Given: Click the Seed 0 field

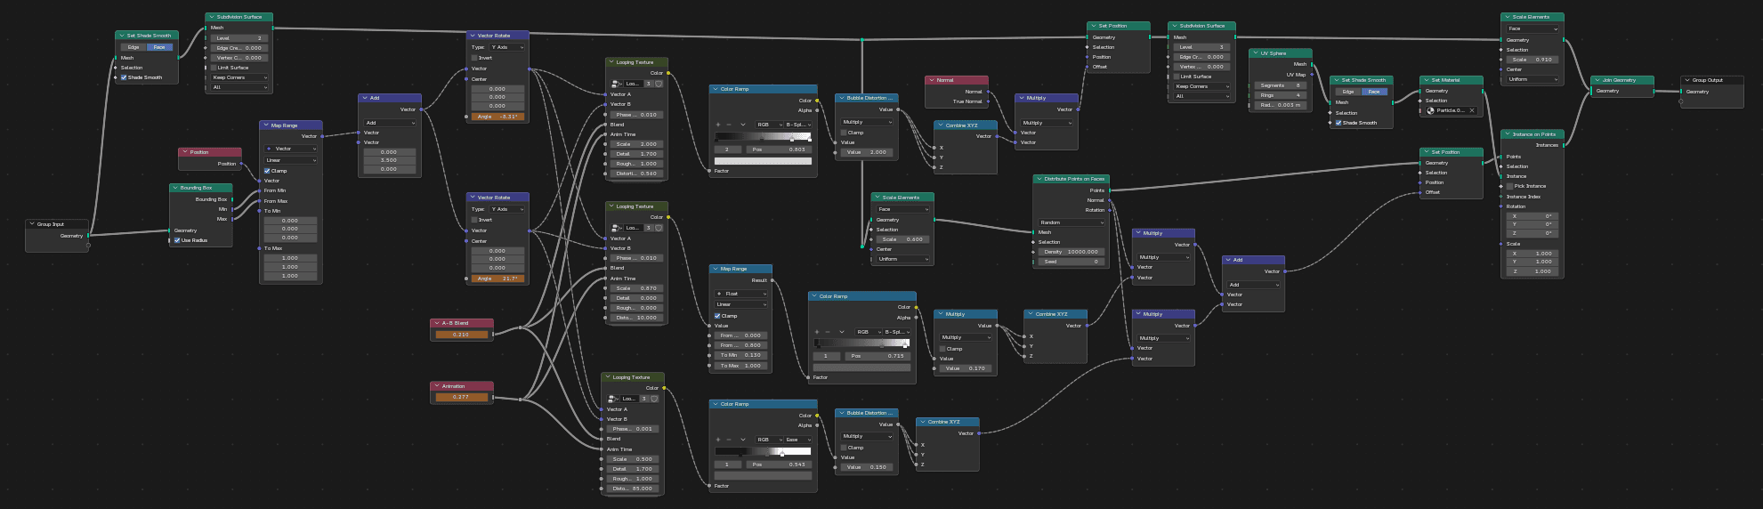Looking at the screenshot, I should click(1072, 262).
